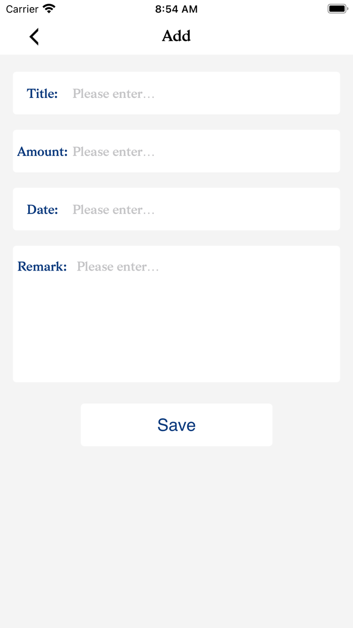The image size is (353, 628).
Task: Click the "Remark:" label
Action: [42, 267]
